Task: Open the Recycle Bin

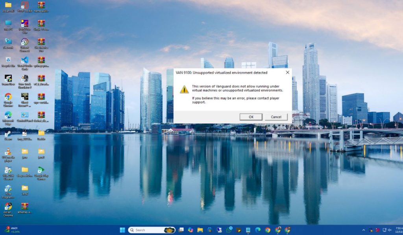Action: (7, 60)
